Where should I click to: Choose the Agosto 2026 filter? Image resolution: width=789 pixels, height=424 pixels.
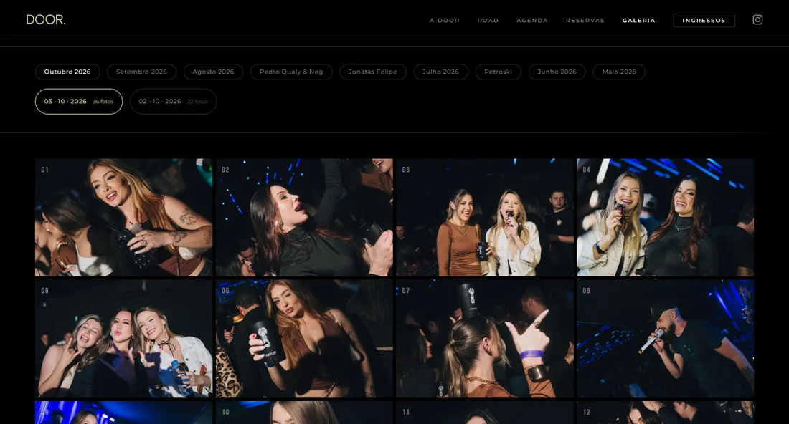click(213, 72)
